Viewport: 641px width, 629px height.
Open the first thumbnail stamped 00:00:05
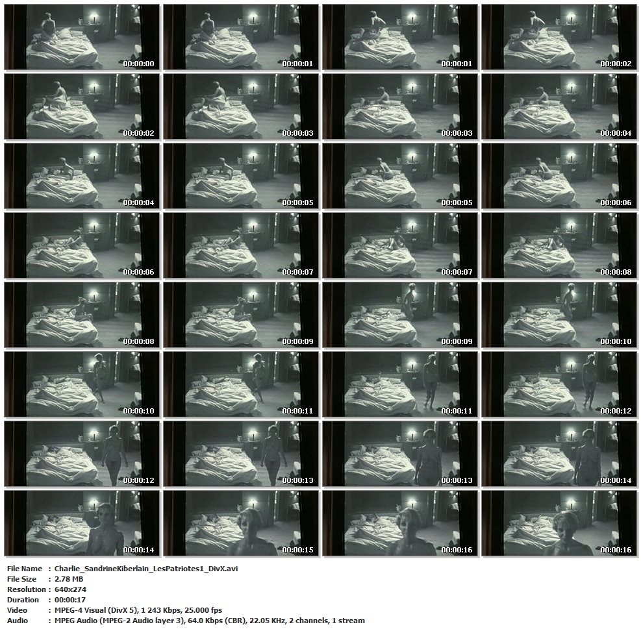click(x=241, y=176)
